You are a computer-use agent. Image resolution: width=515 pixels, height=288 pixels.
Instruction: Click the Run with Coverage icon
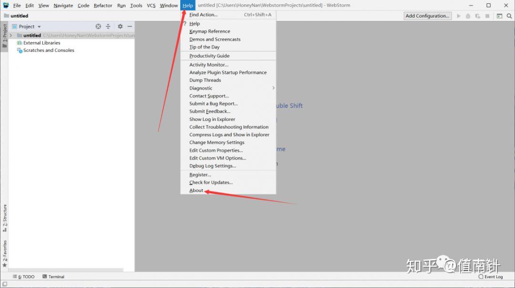click(x=477, y=16)
